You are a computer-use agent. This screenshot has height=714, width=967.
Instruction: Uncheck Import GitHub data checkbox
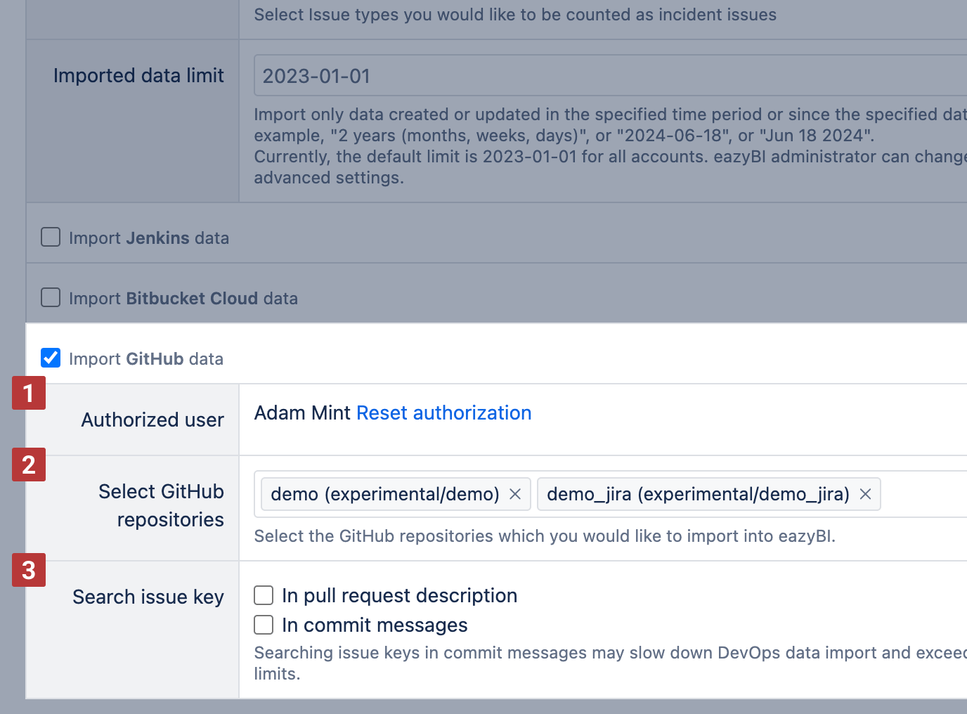click(x=51, y=358)
